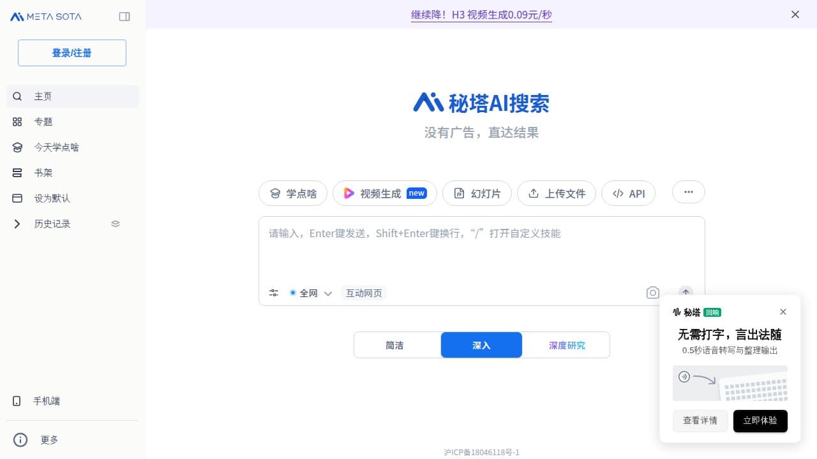The width and height of the screenshot is (817, 459).
Task: Select 深度研究 search mode
Action: point(567,345)
